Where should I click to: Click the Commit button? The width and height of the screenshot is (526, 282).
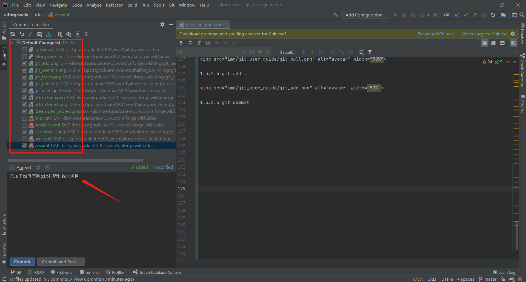22,262
